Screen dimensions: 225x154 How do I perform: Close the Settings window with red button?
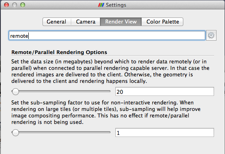6,5
